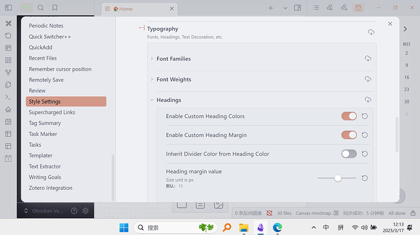This screenshot has width=420, height=235.
Task: Open the copy documents ribbon icon
Action: point(9,85)
